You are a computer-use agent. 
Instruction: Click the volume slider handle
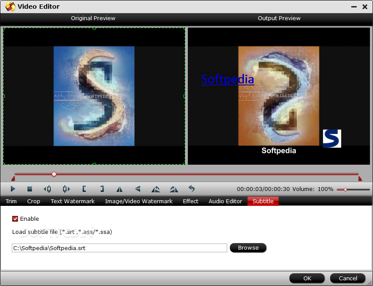coord(345,189)
